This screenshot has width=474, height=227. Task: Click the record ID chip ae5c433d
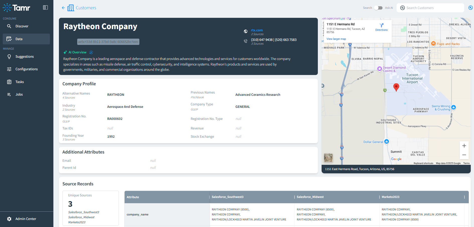[x=108, y=42]
